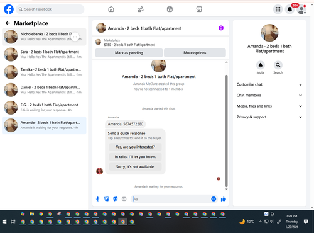Toggle the purple conversation information icon

pyautogui.click(x=221, y=28)
